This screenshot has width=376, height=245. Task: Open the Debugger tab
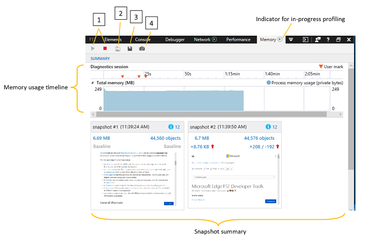click(x=175, y=39)
